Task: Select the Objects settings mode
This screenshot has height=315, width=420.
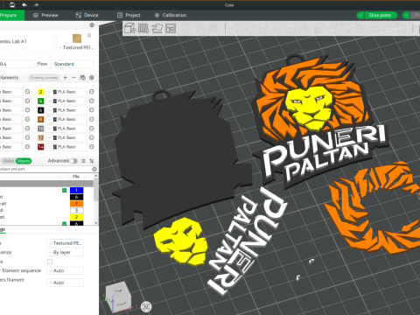Action: coord(24,161)
